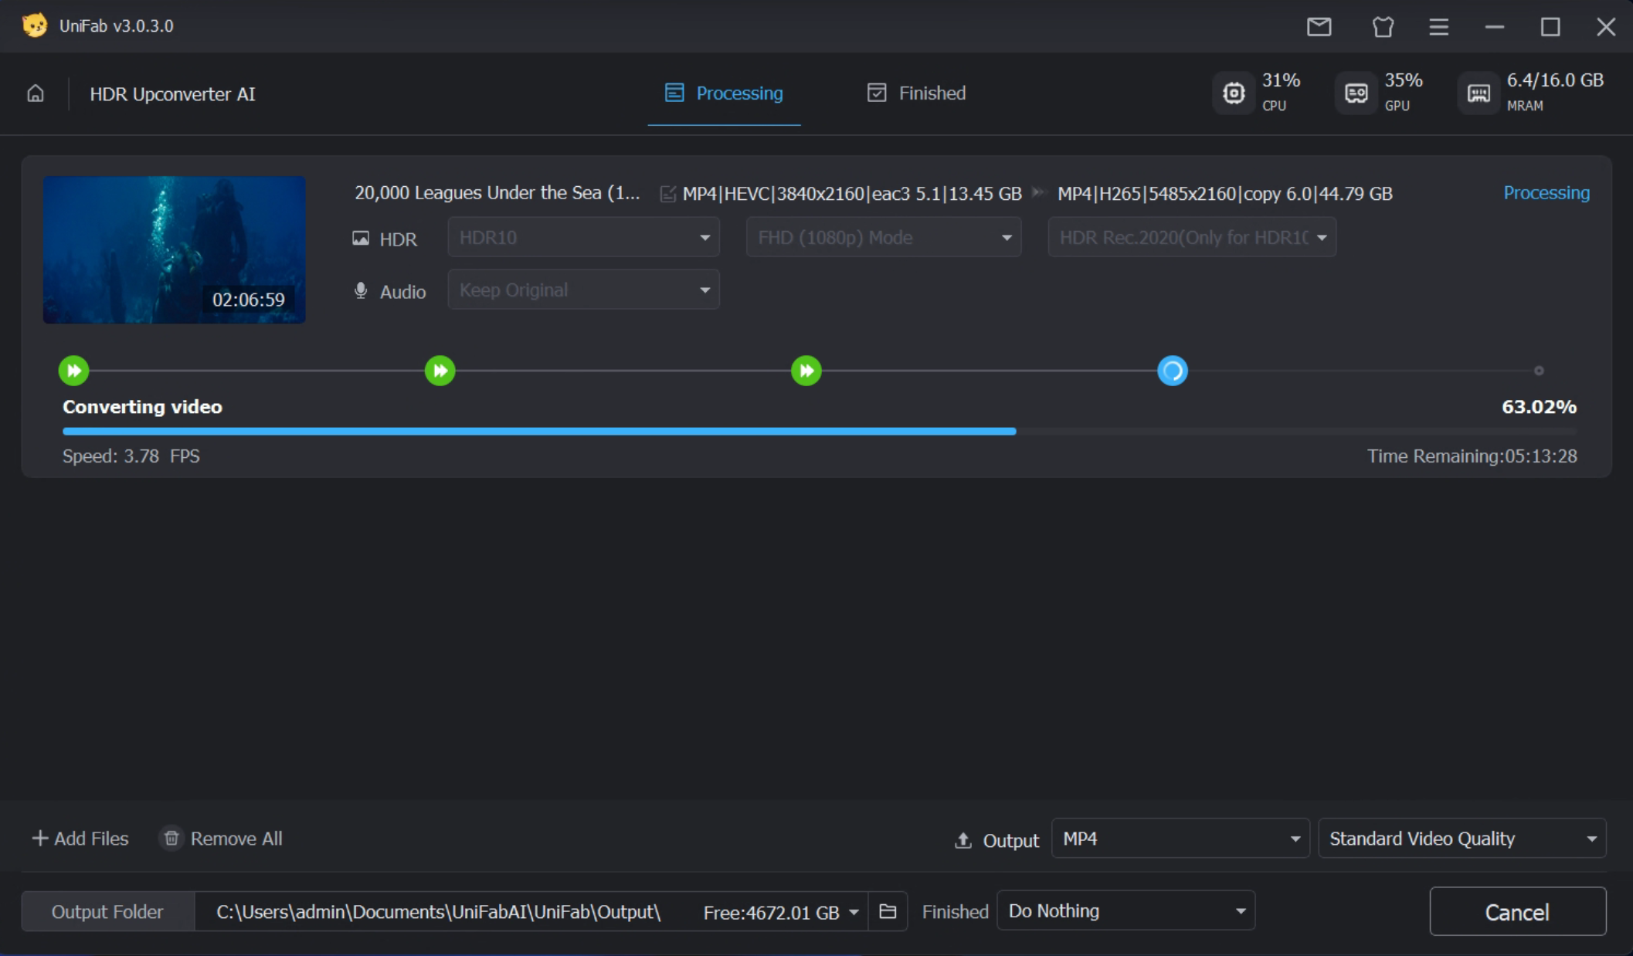
Task: Click Add Files button
Action: [x=80, y=839]
